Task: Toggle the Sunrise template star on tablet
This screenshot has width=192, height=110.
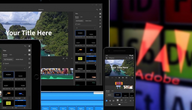Action: [13, 108]
